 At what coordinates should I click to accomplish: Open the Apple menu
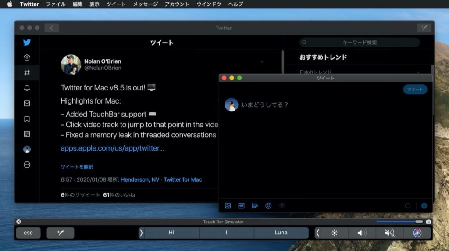[10, 4]
